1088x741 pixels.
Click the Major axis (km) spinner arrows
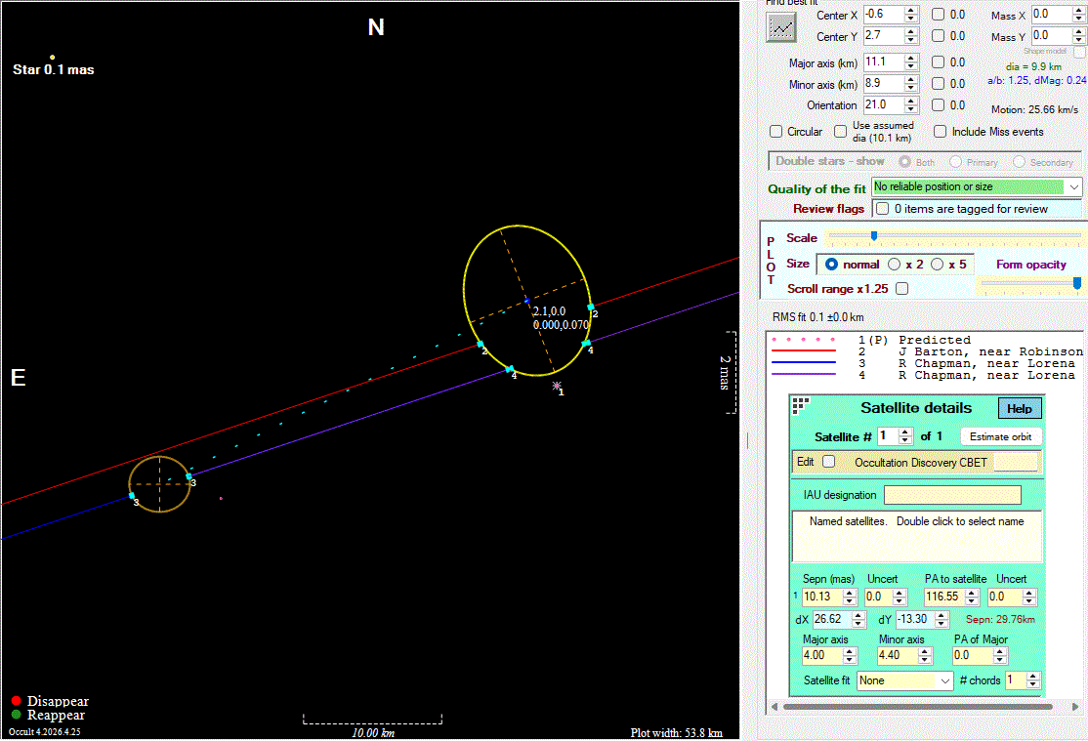coord(911,62)
